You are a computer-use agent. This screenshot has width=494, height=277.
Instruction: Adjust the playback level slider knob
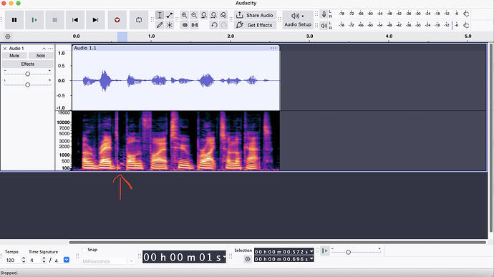pyautogui.click(x=466, y=25)
